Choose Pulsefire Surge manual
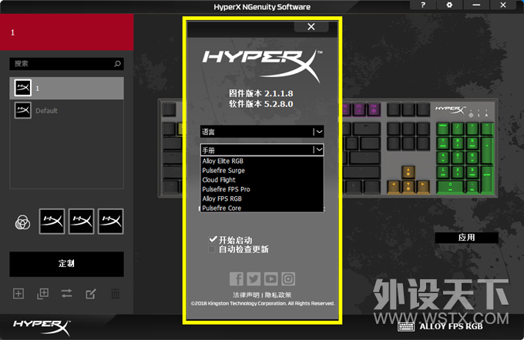 262,171
